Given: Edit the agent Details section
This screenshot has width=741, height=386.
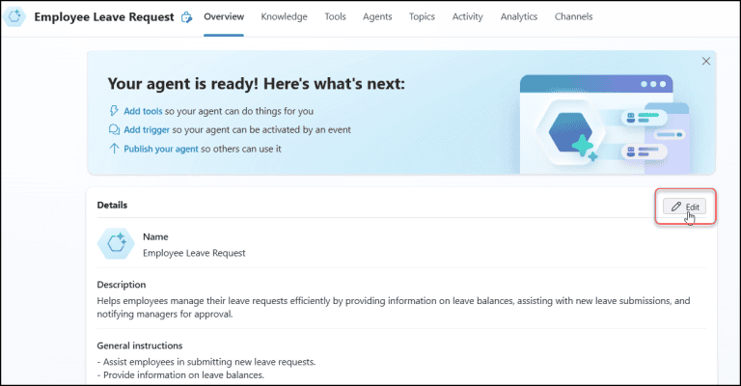Looking at the screenshot, I should click(x=684, y=207).
